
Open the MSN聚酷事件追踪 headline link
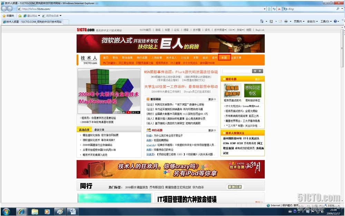point(181,72)
